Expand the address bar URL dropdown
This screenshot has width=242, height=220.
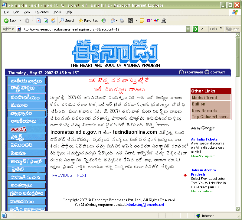tap(188, 29)
